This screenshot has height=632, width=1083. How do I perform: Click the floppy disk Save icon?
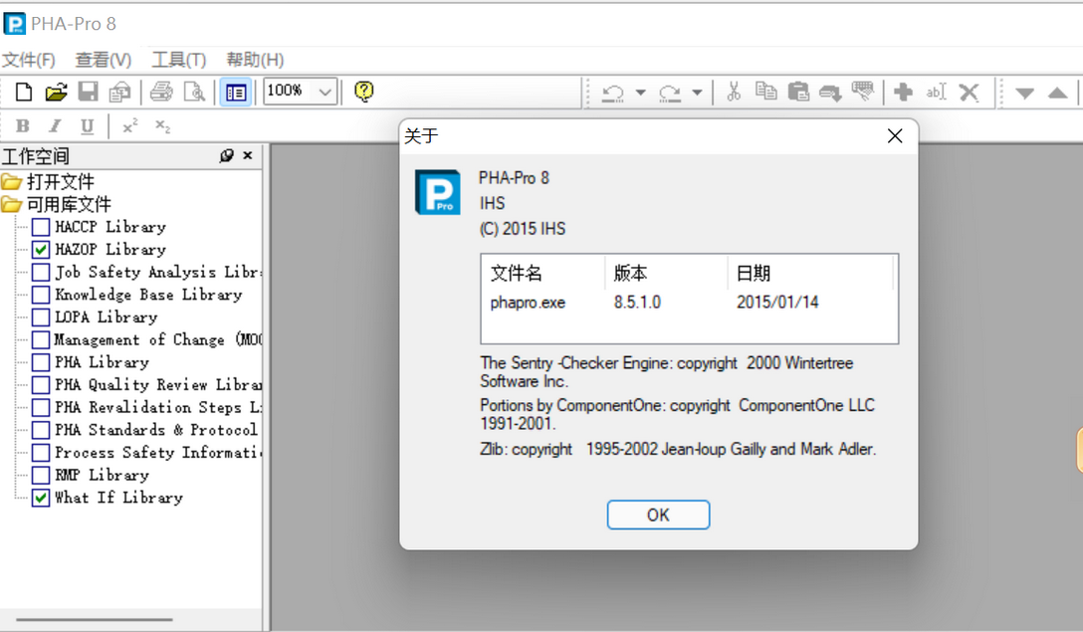click(88, 92)
